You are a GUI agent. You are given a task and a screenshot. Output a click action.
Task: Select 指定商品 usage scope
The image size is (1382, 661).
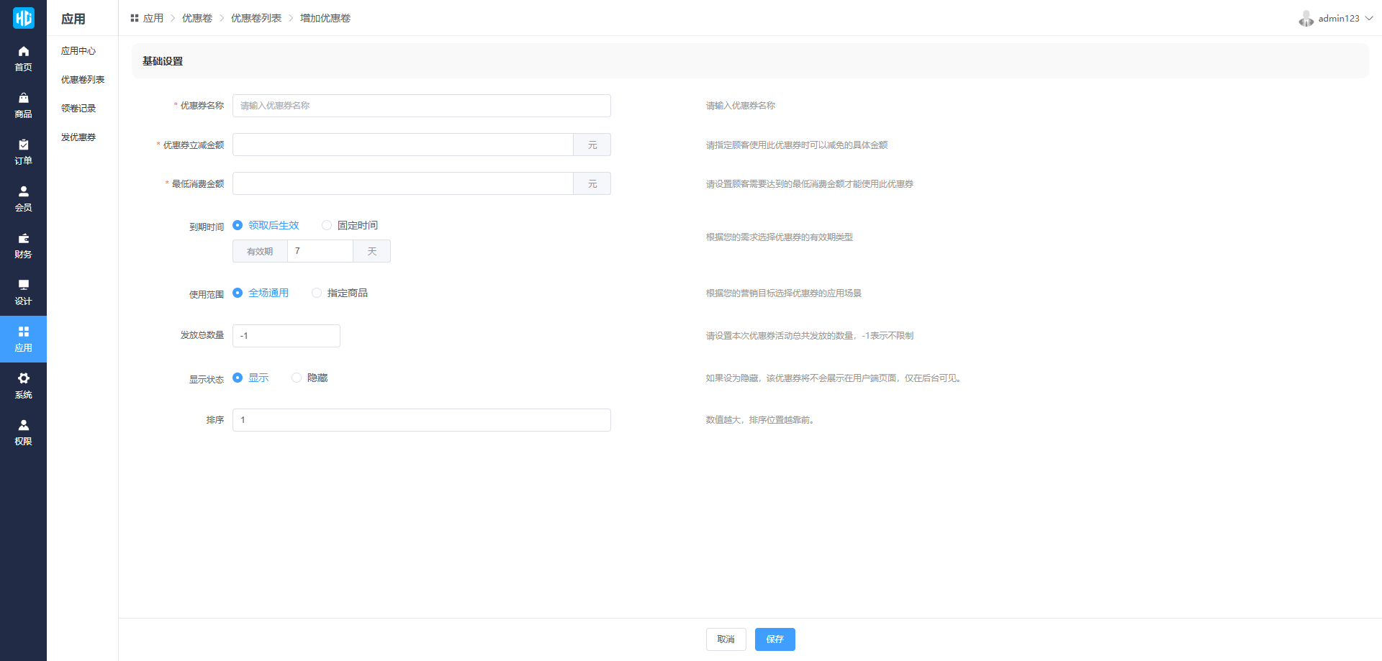(317, 293)
